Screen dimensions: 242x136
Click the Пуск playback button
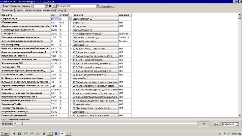(216, 124)
